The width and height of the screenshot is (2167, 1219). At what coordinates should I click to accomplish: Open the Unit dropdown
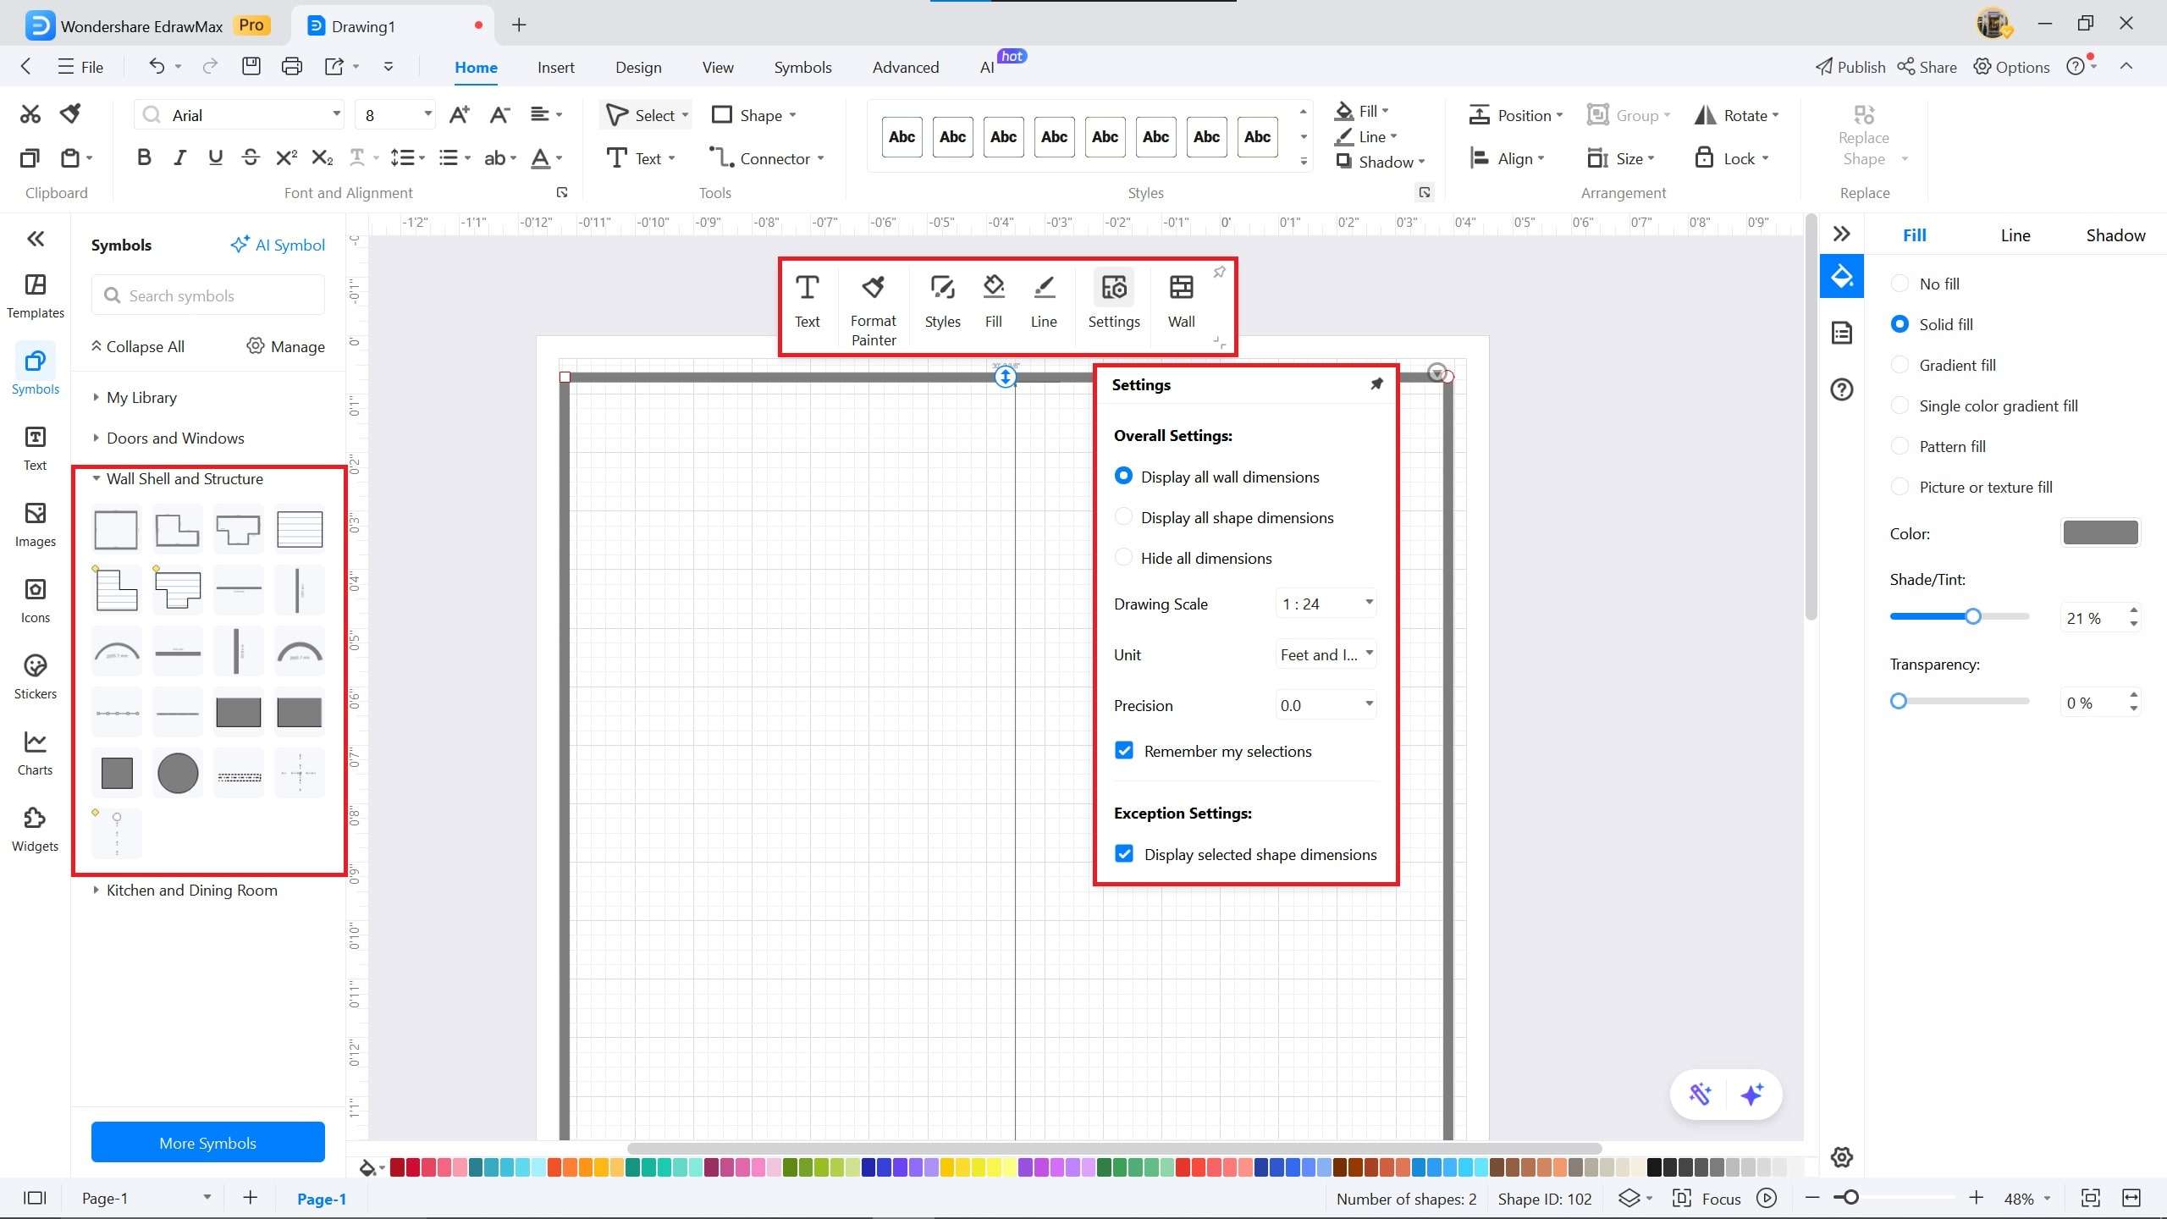[1326, 654]
